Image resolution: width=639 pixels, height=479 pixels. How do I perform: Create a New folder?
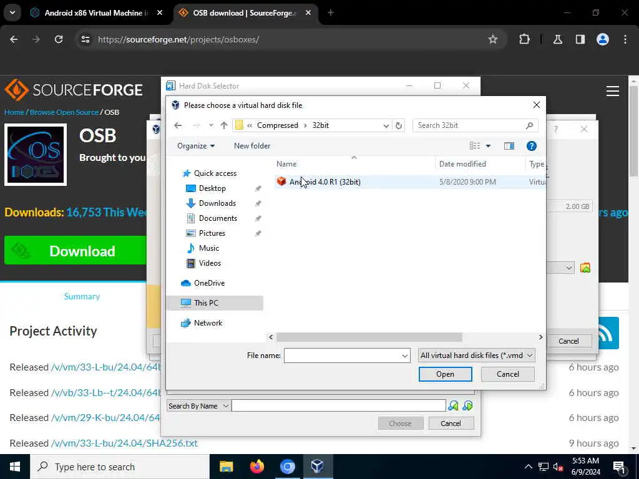click(252, 146)
